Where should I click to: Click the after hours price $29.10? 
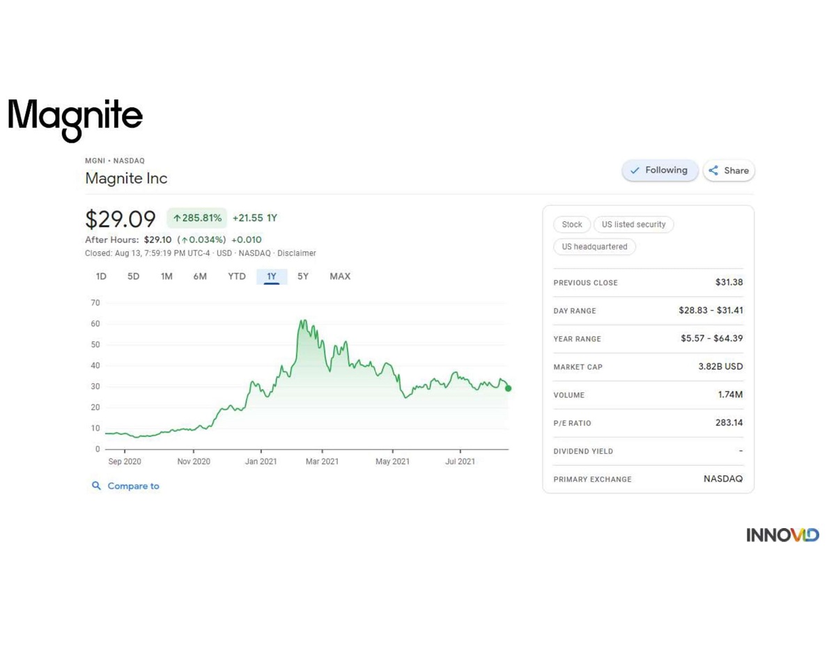point(157,240)
